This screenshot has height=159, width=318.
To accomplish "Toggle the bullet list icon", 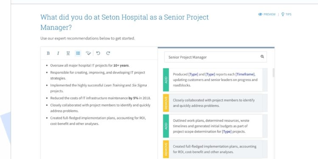I will point(78,53).
